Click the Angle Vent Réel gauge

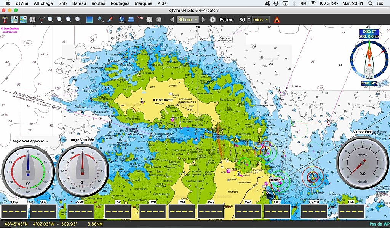point(82,171)
